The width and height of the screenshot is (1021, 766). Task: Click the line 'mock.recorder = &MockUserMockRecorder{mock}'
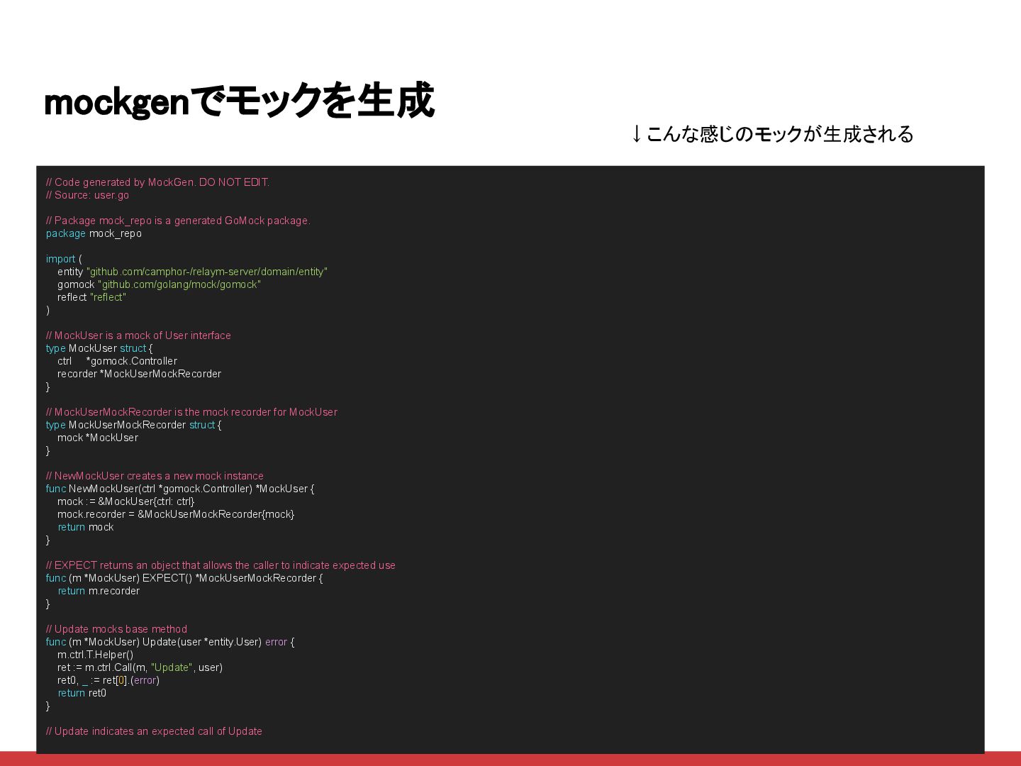[176, 514]
